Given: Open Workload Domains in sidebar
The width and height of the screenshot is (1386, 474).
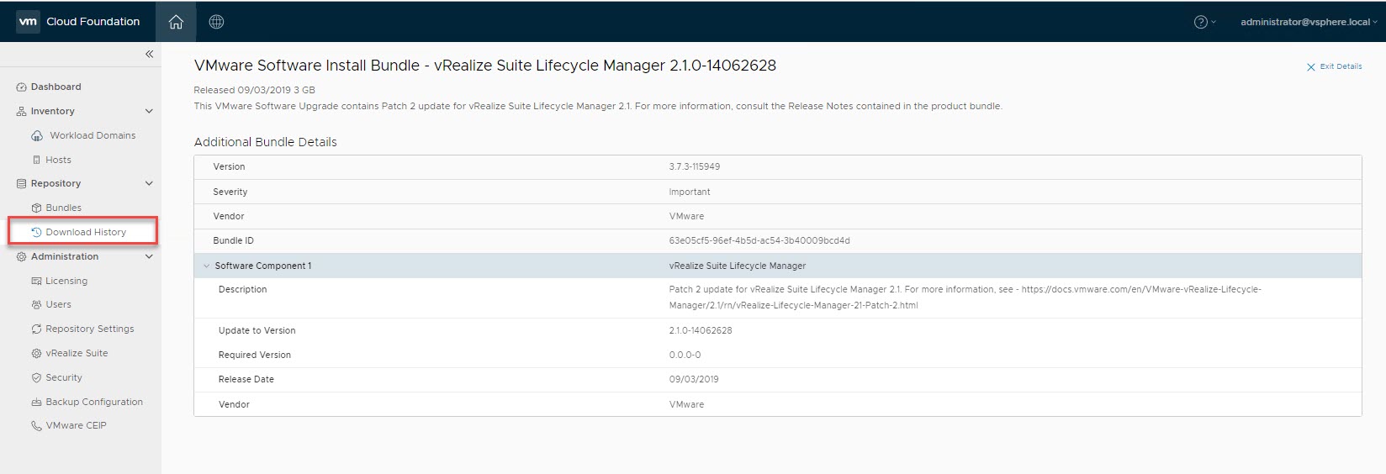Looking at the screenshot, I should pos(92,135).
